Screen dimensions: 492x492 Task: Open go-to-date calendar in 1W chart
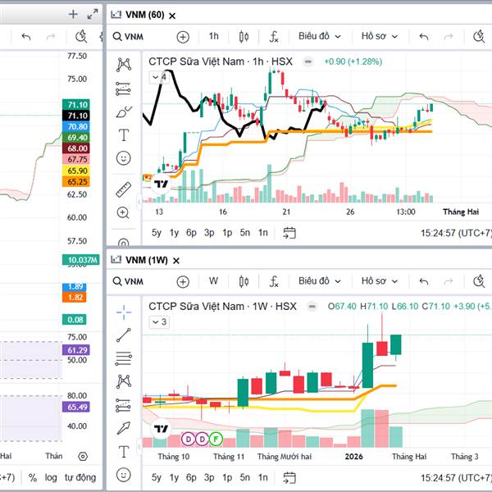pos(289,477)
